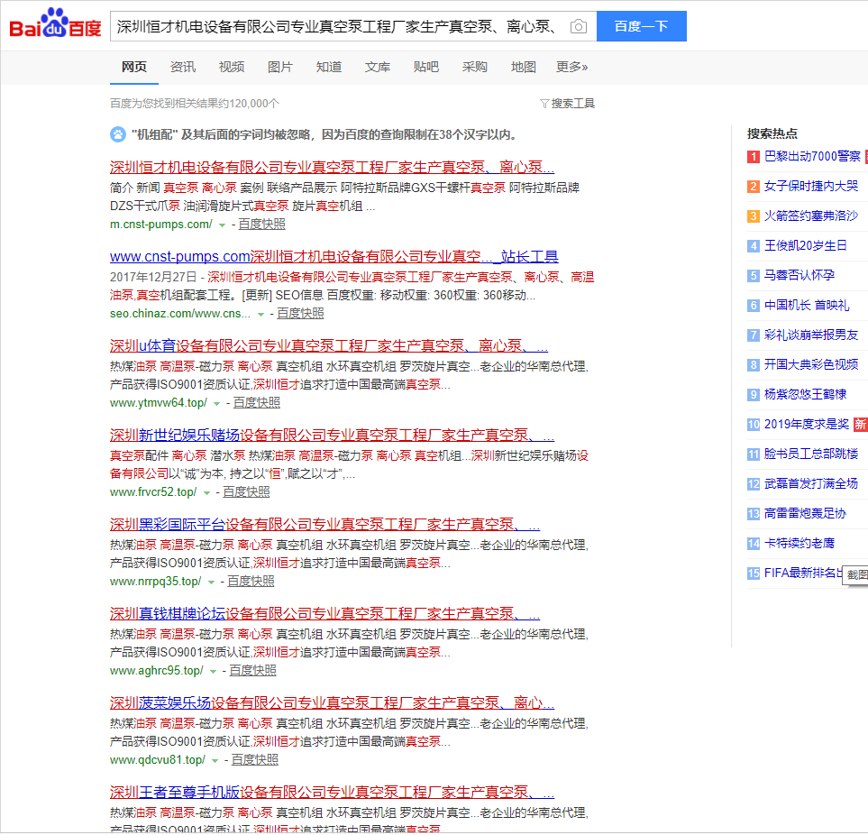Click the 百度一下 search button
868x835 pixels.
pyautogui.click(x=641, y=26)
